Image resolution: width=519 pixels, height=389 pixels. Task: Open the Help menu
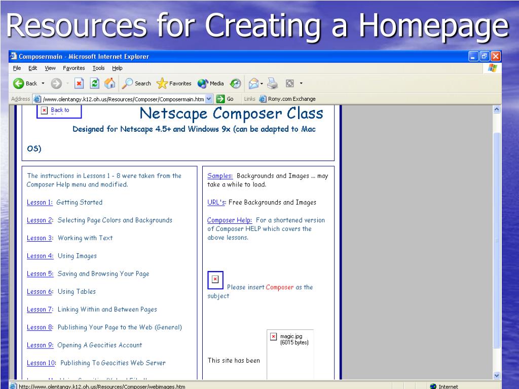tap(117, 68)
